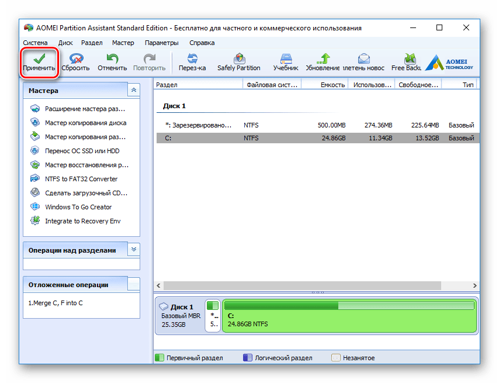The image size is (499, 383).
Task: Open the Параметры menu
Action: coord(161,43)
